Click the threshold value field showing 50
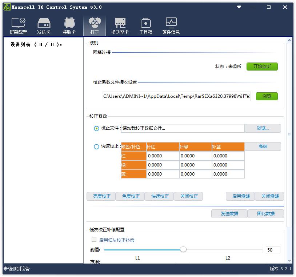296x277 pixels. [x=273, y=250]
